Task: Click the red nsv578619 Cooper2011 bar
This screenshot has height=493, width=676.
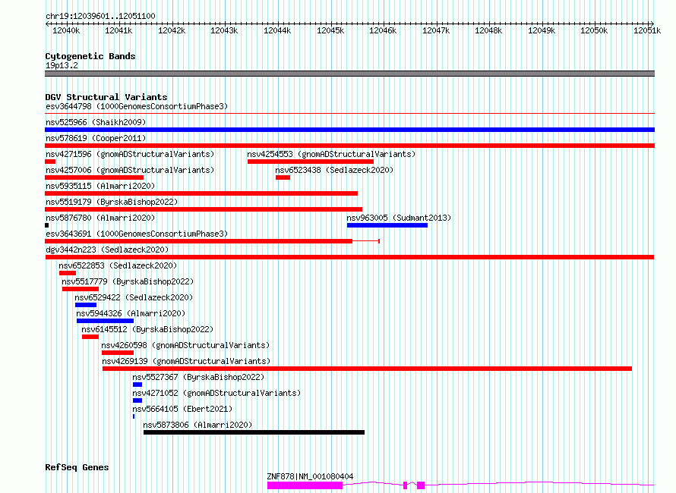Action: click(x=349, y=146)
